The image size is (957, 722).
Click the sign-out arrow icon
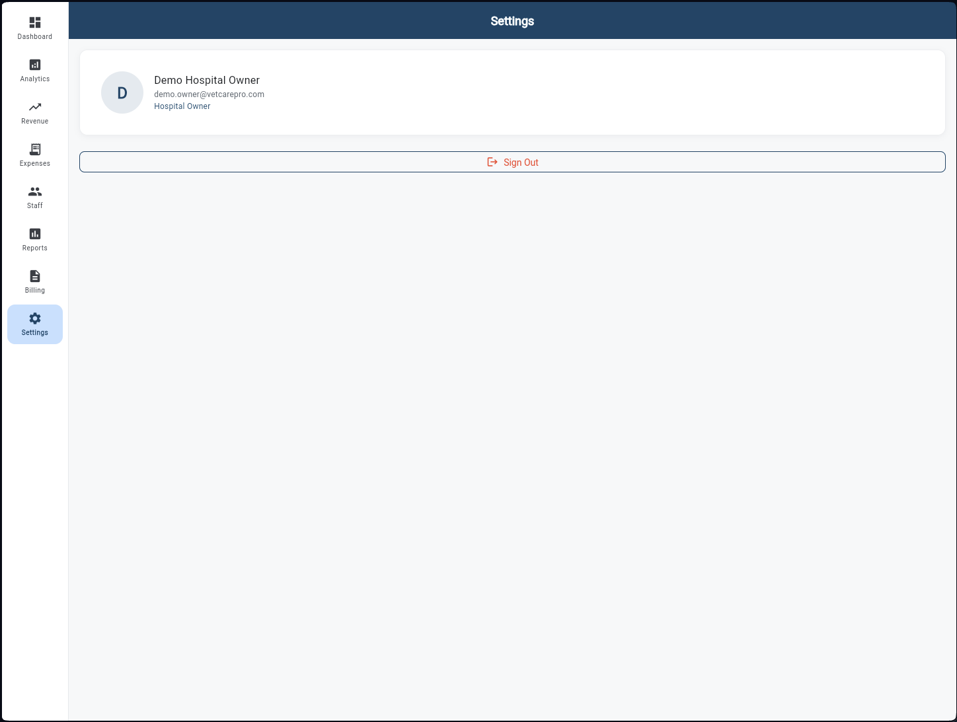click(492, 162)
